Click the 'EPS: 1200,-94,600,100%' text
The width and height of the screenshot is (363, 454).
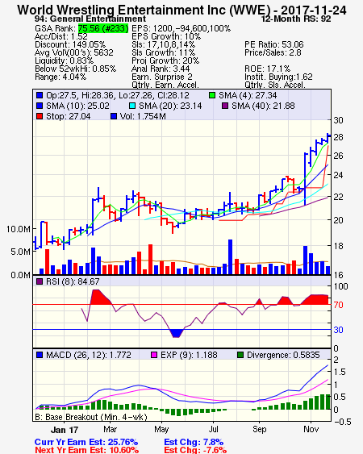click(181, 28)
